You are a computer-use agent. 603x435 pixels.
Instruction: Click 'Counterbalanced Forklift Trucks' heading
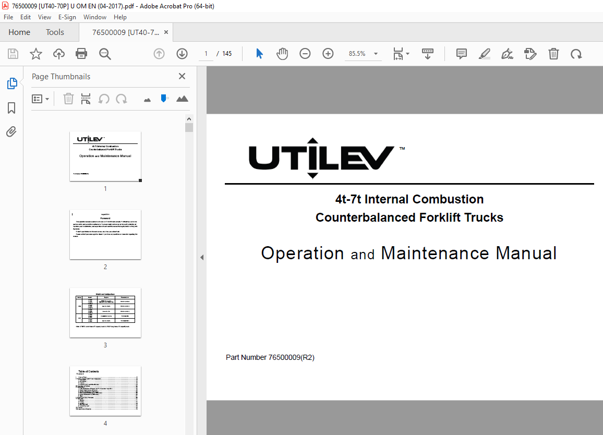point(409,217)
